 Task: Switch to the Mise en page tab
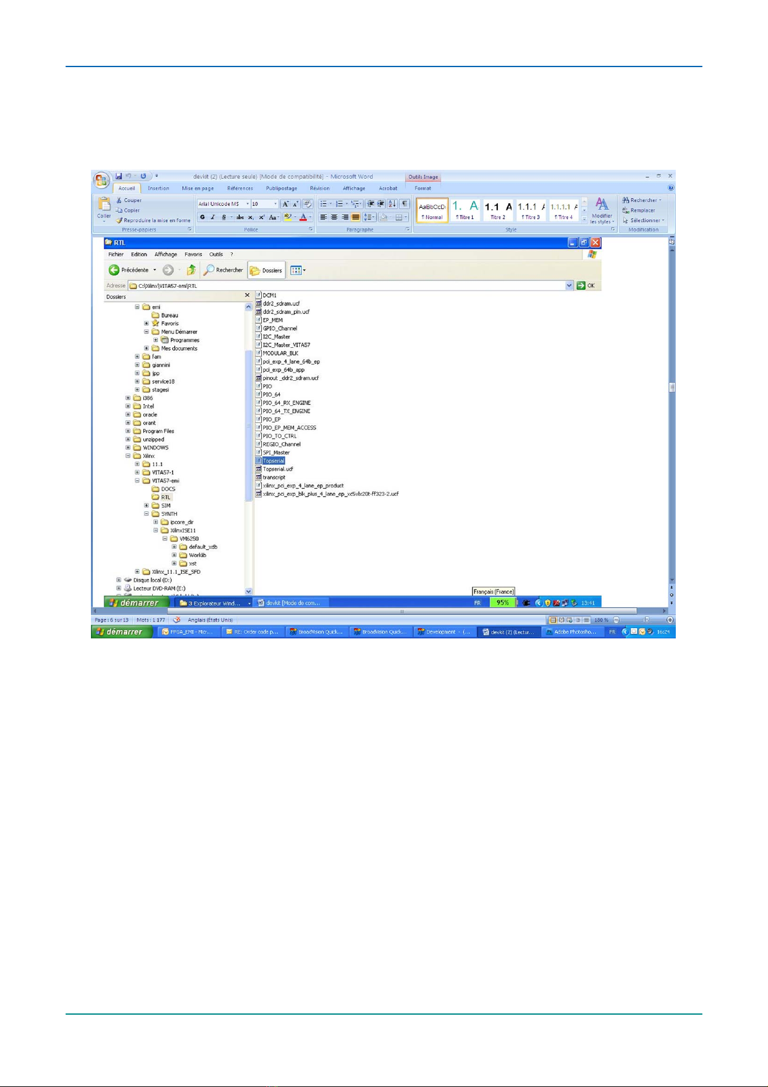(x=198, y=188)
